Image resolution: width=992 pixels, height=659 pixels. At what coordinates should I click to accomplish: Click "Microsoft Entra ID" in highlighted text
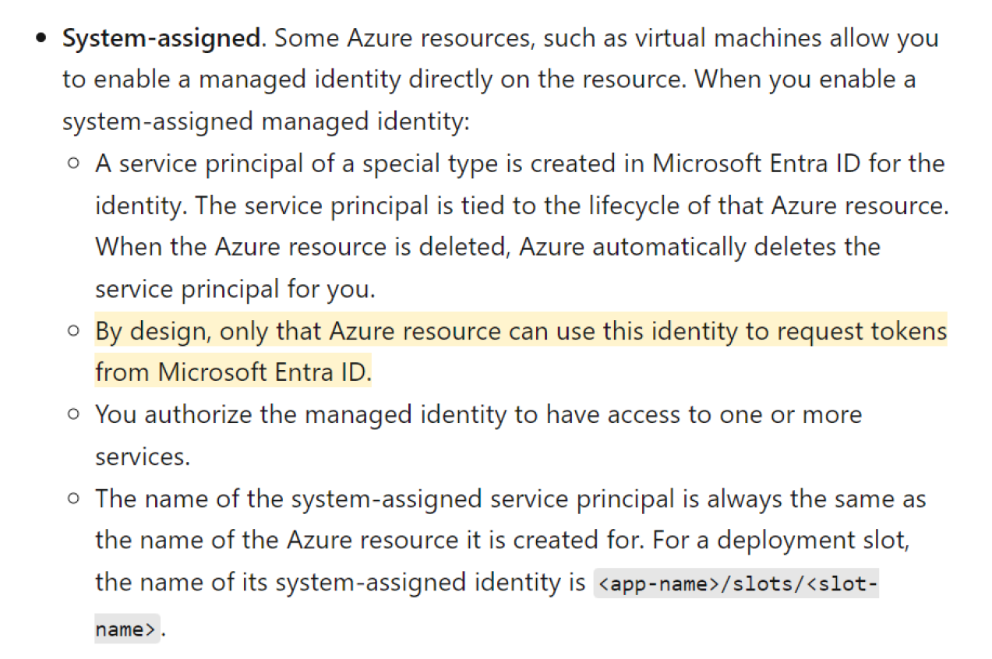(264, 372)
